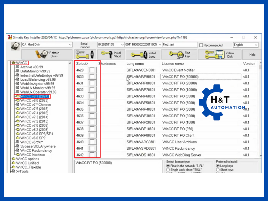Click the Version column header
This screenshot has width=268, height=201.
pyautogui.click(x=249, y=64)
